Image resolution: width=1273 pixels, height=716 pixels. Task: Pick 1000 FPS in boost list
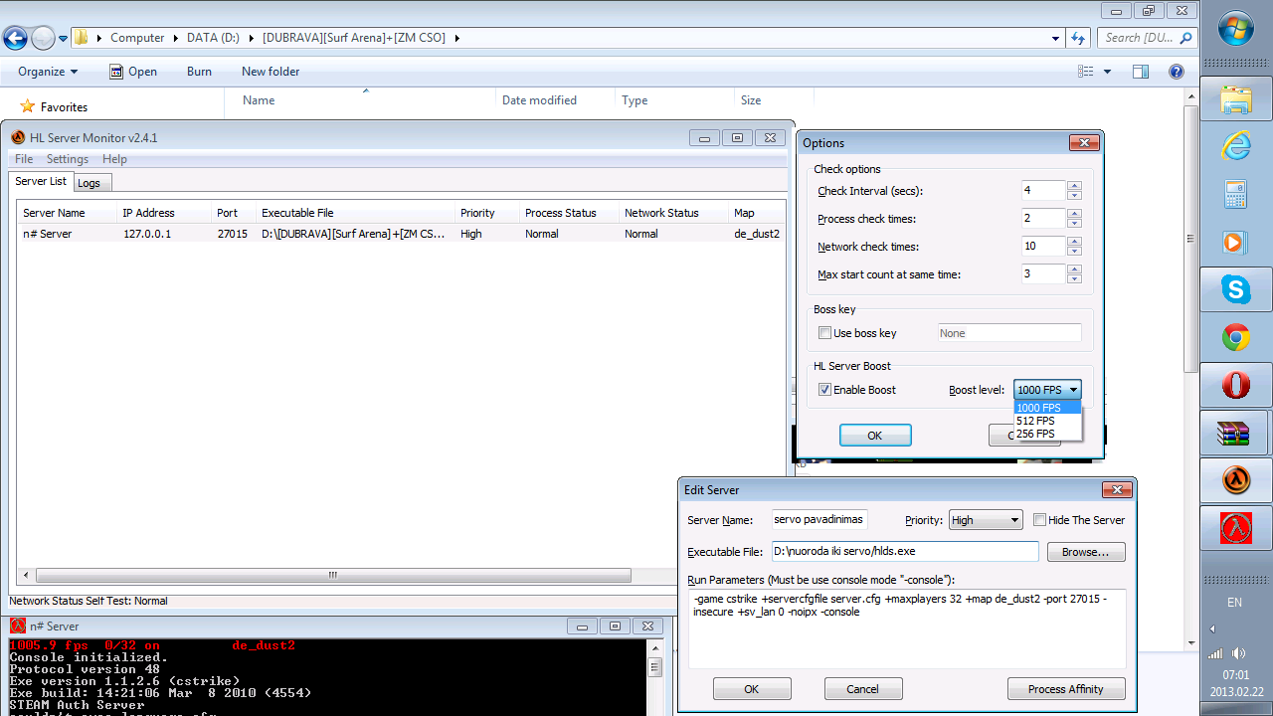pyautogui.click(x=1047, y=408)
